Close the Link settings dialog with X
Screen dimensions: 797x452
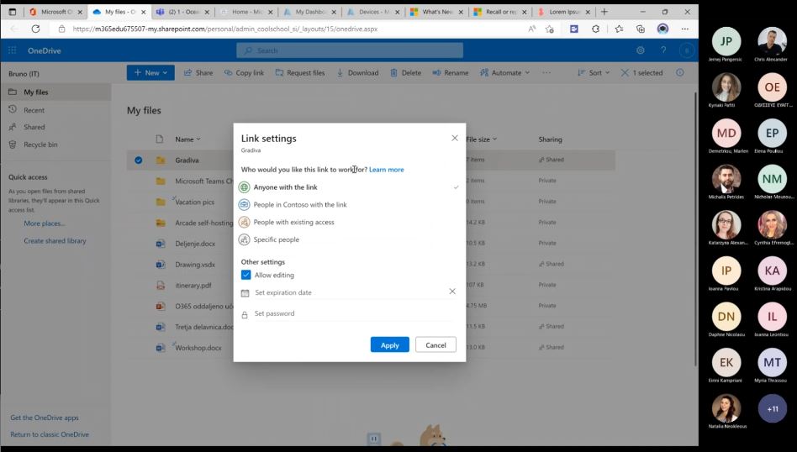[455, 138]
